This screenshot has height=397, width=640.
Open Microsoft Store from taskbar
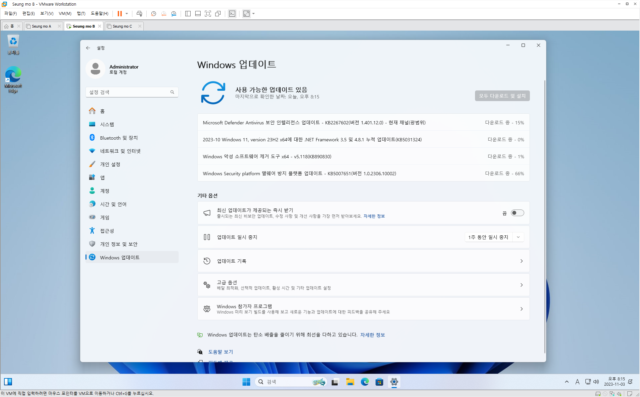coord(379,382)
